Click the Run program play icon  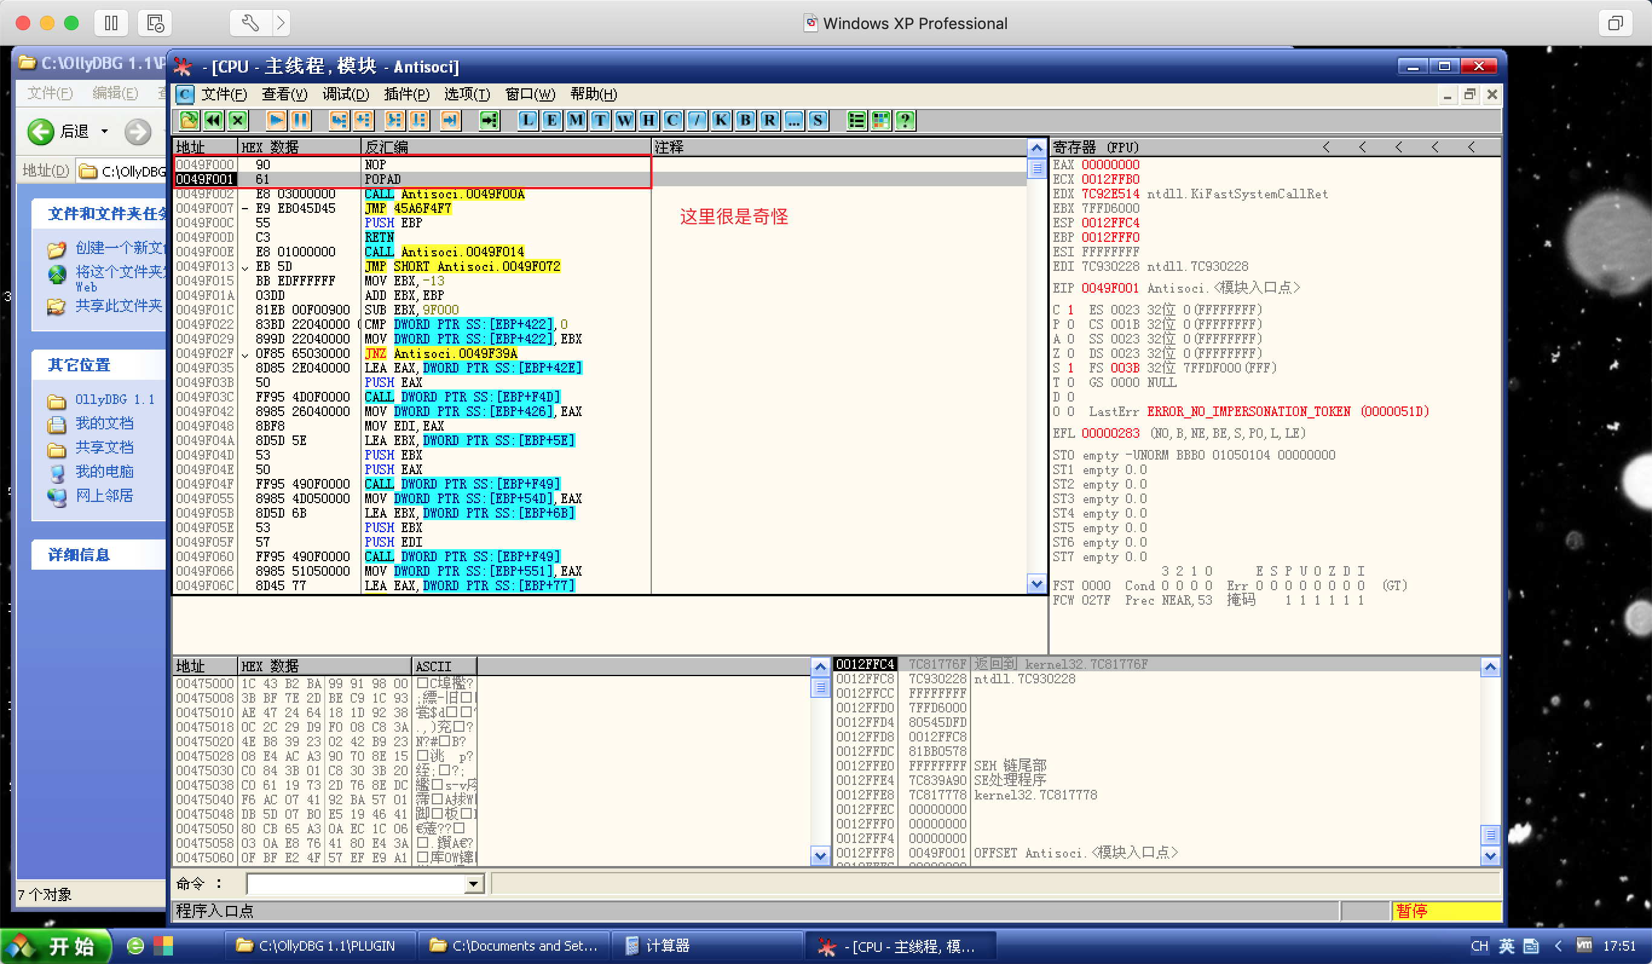tap(276, 120)
